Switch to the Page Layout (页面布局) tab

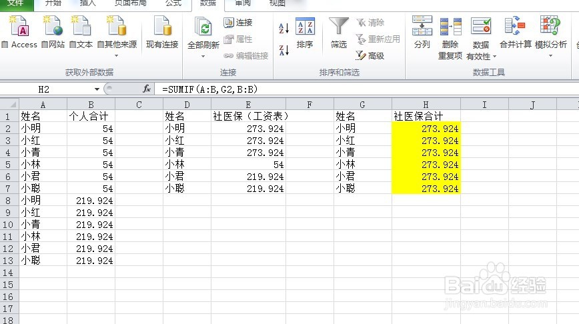pyautogui.click(x=130, y=3)
